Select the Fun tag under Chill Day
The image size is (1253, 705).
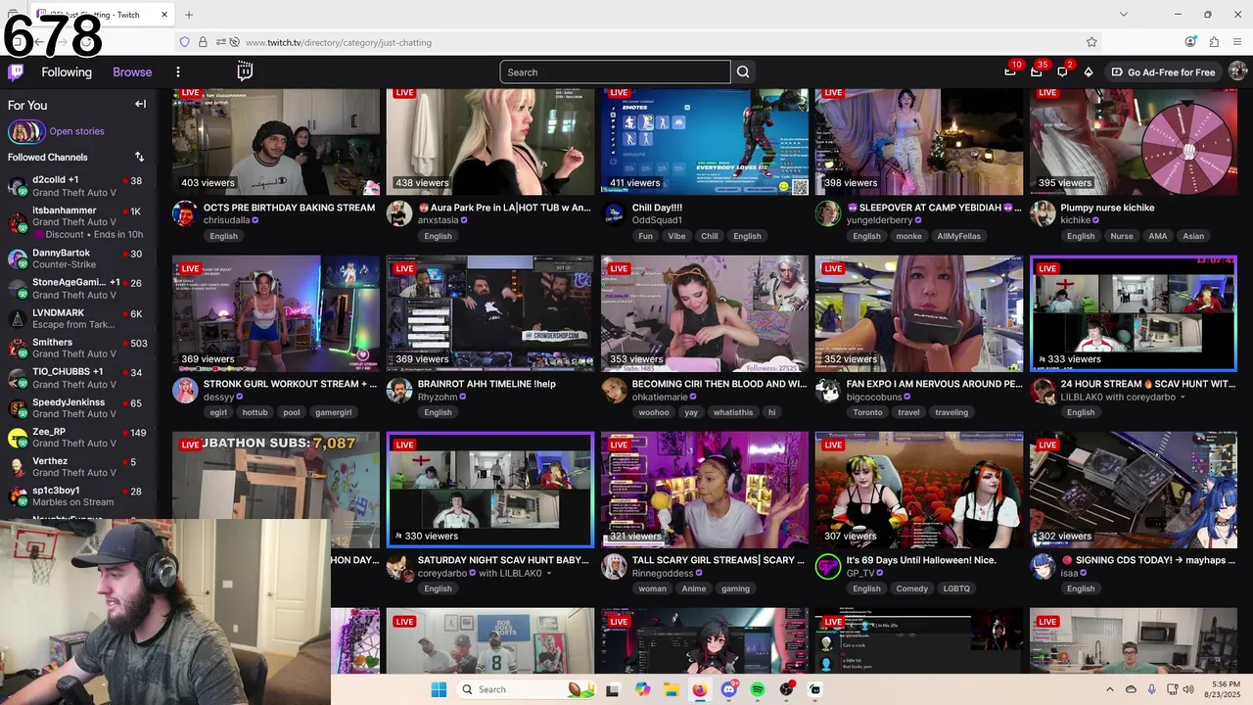645,236
